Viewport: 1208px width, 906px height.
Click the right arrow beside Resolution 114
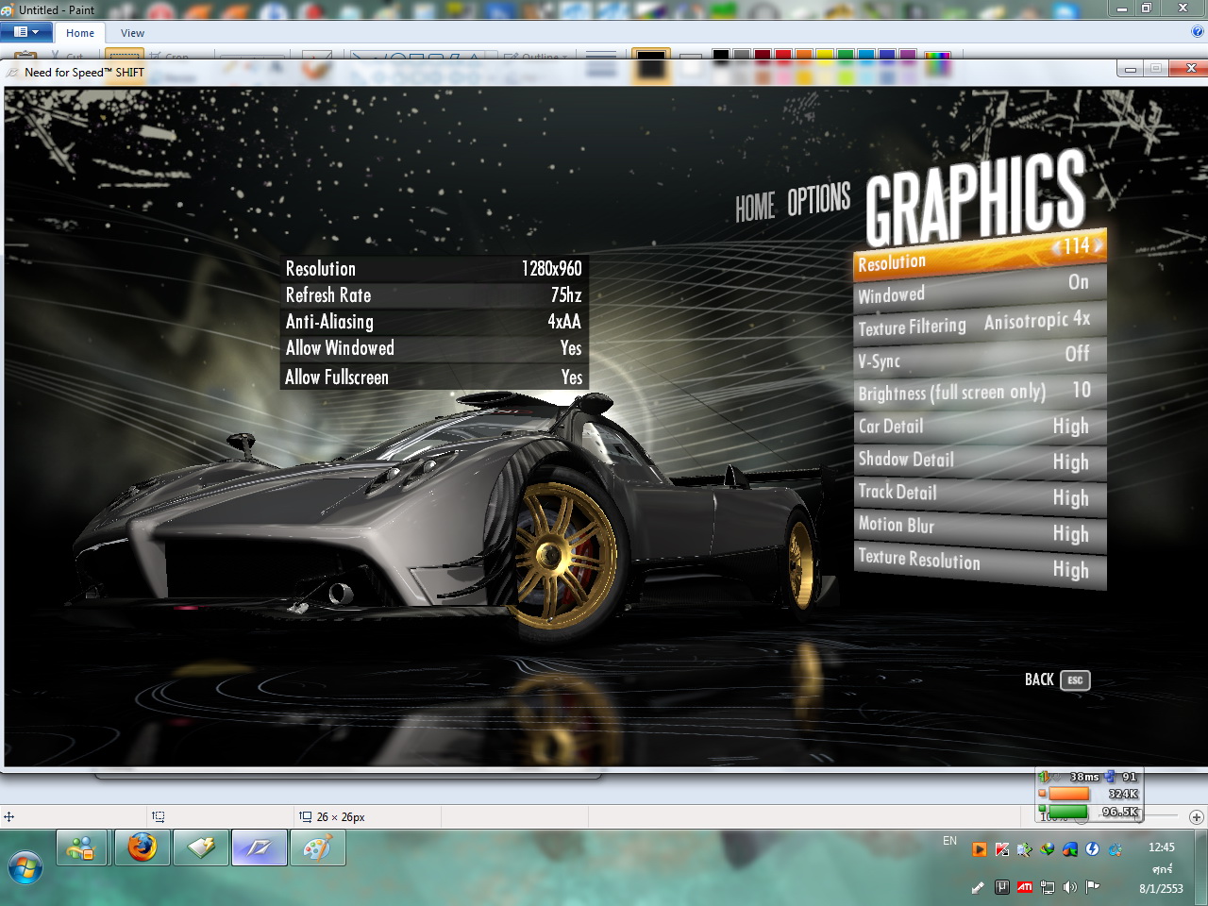1099,245
